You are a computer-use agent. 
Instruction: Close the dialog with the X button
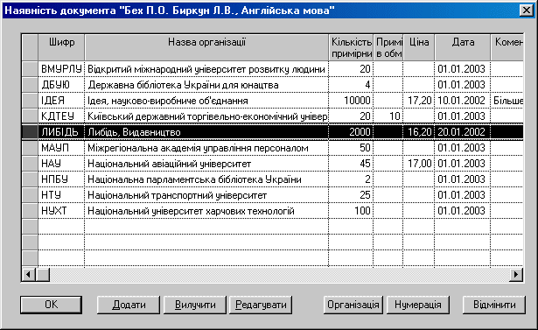click(527, 11)
